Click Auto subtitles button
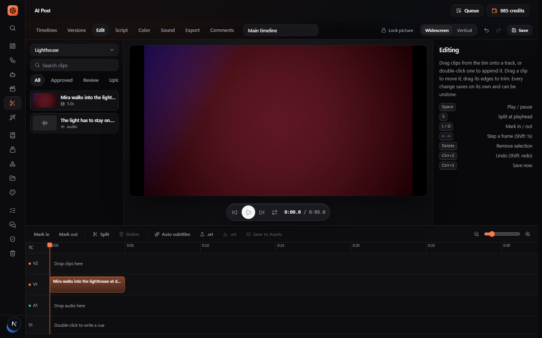Viewport: 542px width, 338px height. [172, 234]
